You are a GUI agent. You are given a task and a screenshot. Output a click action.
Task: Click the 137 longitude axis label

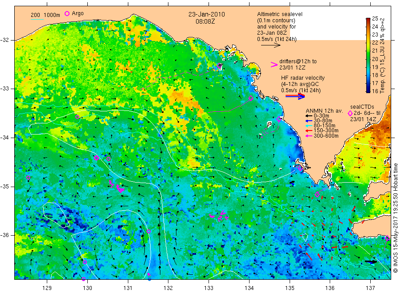tap(371, 288)
